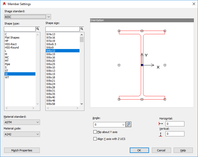Select the top-center orientation grip square
Screen dimensions: 198x157
[x=142, y=31]
